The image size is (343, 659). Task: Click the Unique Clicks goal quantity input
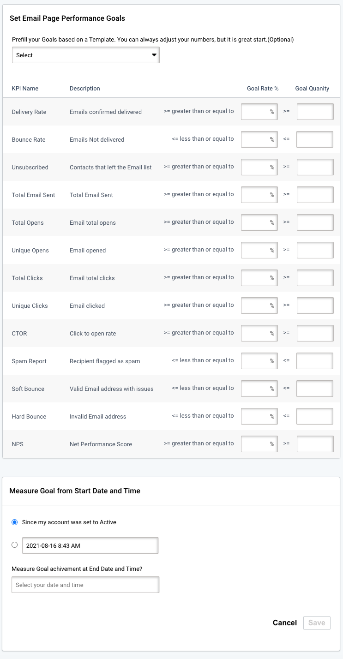click(315, 305)
